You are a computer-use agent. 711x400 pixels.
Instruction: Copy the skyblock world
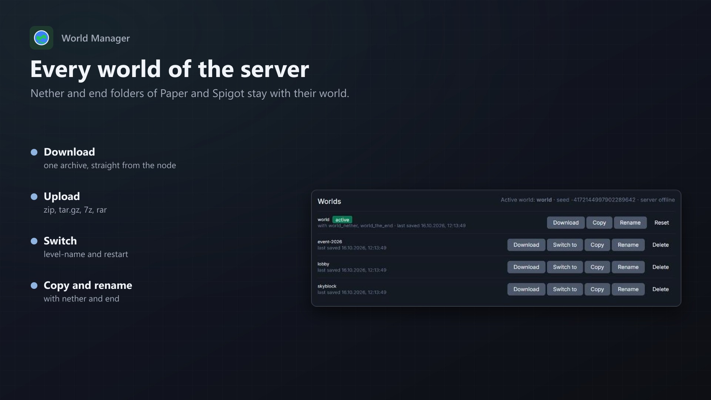(597, 289)
